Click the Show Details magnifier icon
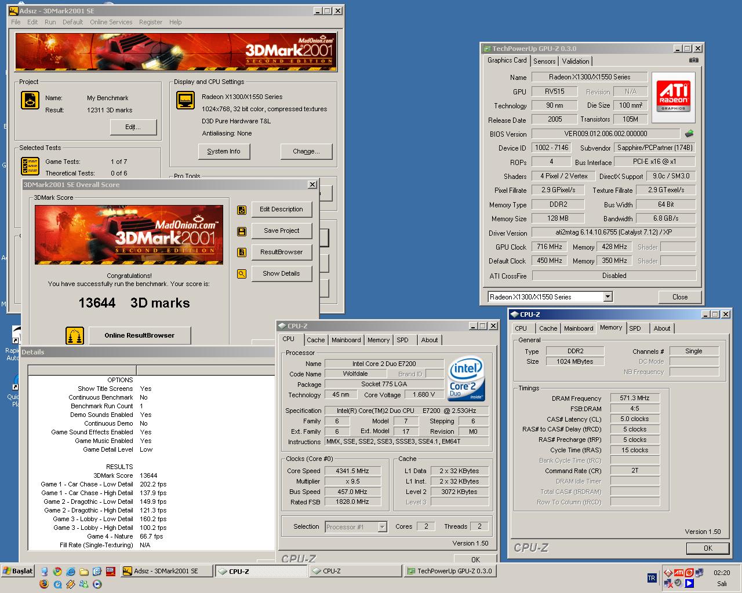Image resolution: width=742 pixels, height=593 pixels. coord(242,274)
